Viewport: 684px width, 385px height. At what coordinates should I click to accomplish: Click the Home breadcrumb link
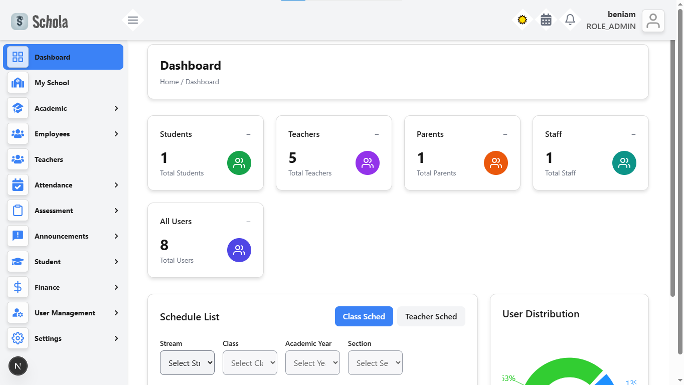[169, 82]
